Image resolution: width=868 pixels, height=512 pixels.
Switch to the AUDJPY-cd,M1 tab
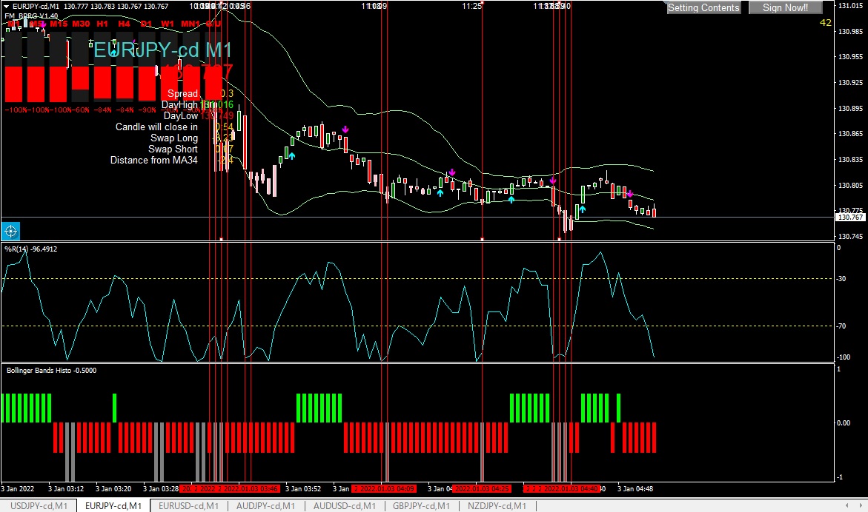265,505
